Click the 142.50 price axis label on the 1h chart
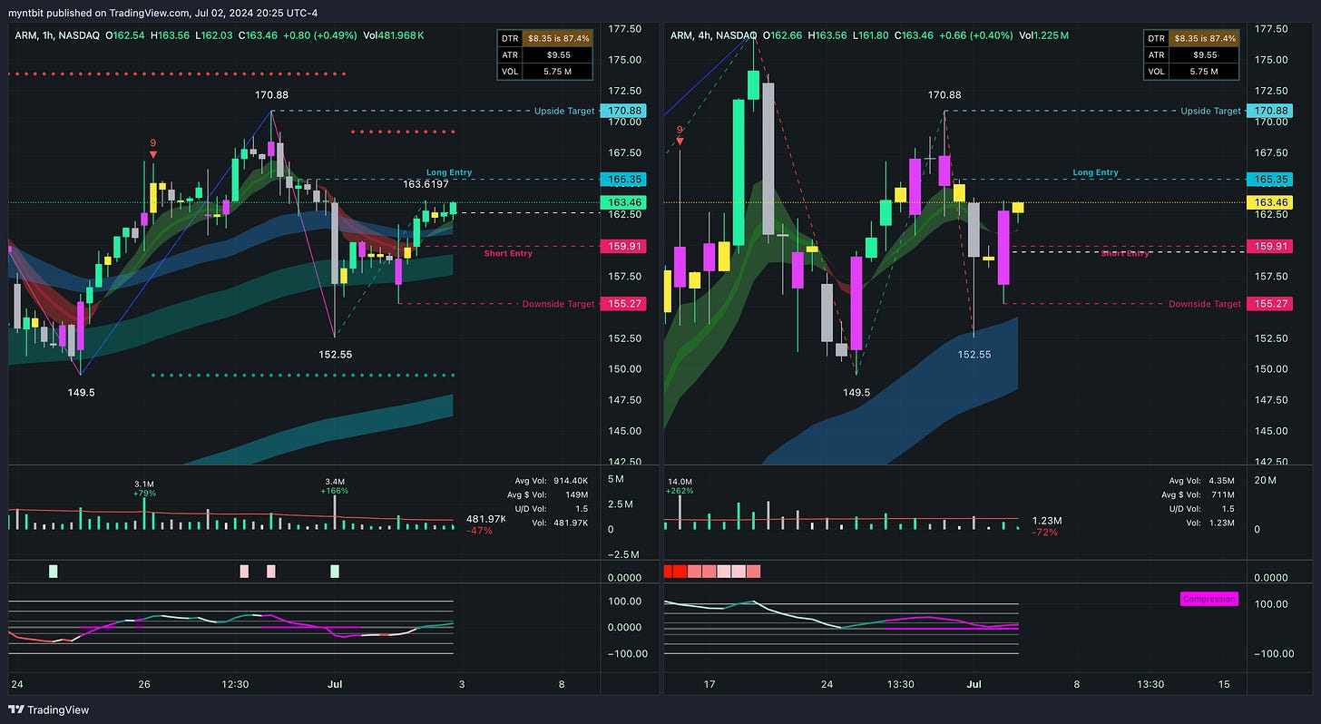The height and width of the screenshot is (724, 1321). 624,462
